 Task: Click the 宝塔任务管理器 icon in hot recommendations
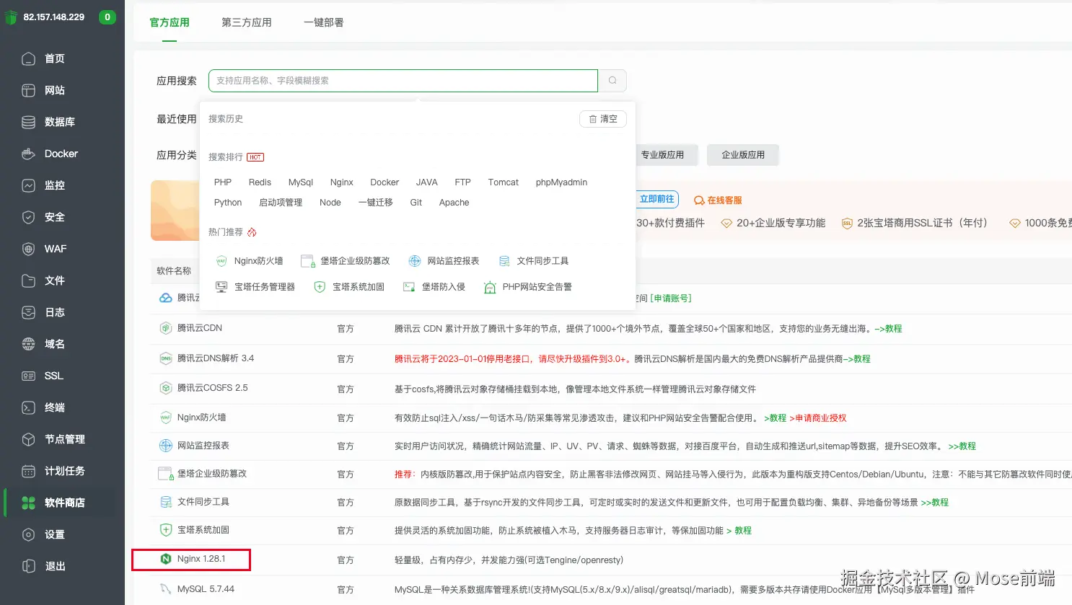click(x=221, y=287)
